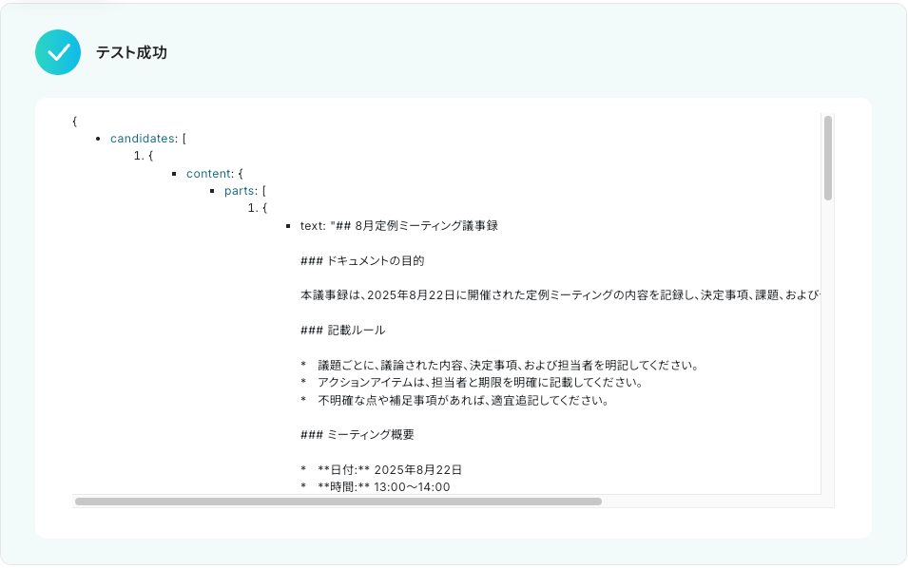Select the content key in JSON tree
The image size is (908, 568).
click(x=208, y=174)
